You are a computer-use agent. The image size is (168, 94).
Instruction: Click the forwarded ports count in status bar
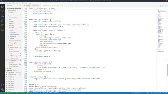(x=51, y=93)
